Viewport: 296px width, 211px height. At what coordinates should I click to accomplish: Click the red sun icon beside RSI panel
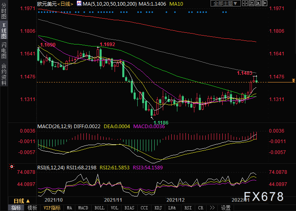click(12, 167)
